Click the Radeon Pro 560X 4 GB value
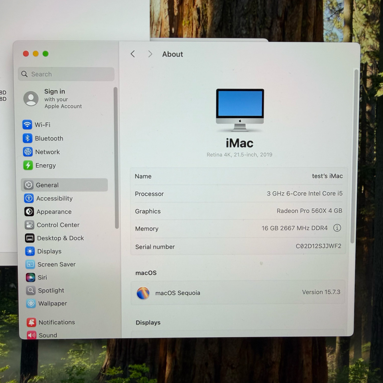The height and width of the screenshot is (383, 383). click(x=309, y=211)
